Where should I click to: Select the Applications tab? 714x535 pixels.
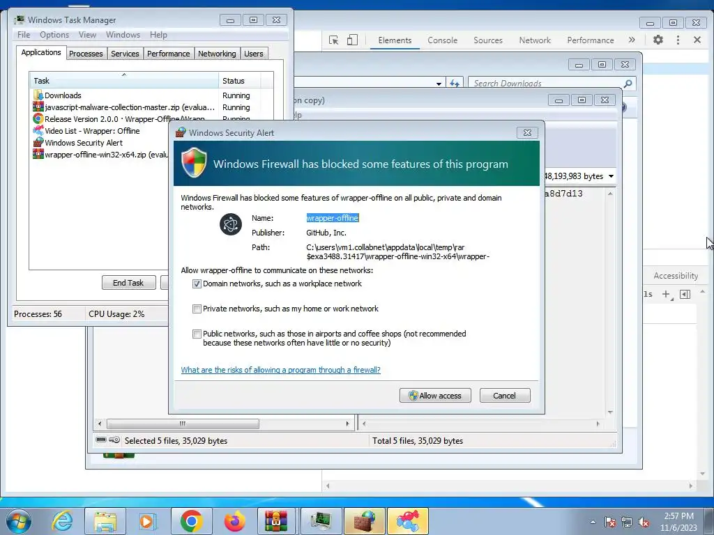41,52
